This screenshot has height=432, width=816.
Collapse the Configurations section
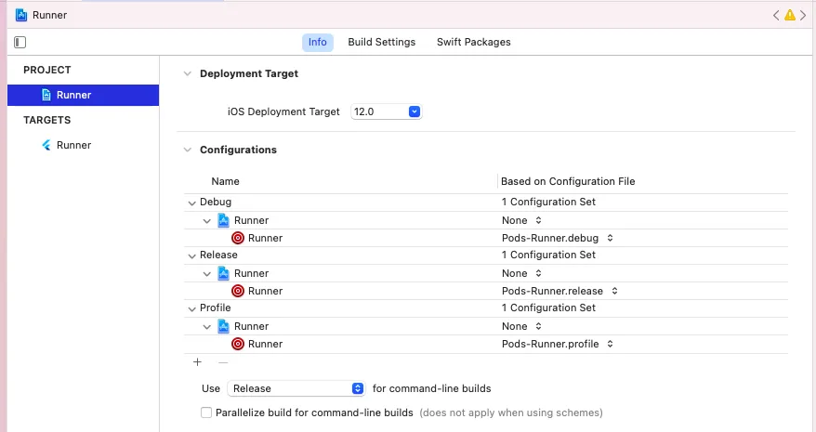point(187,150)
